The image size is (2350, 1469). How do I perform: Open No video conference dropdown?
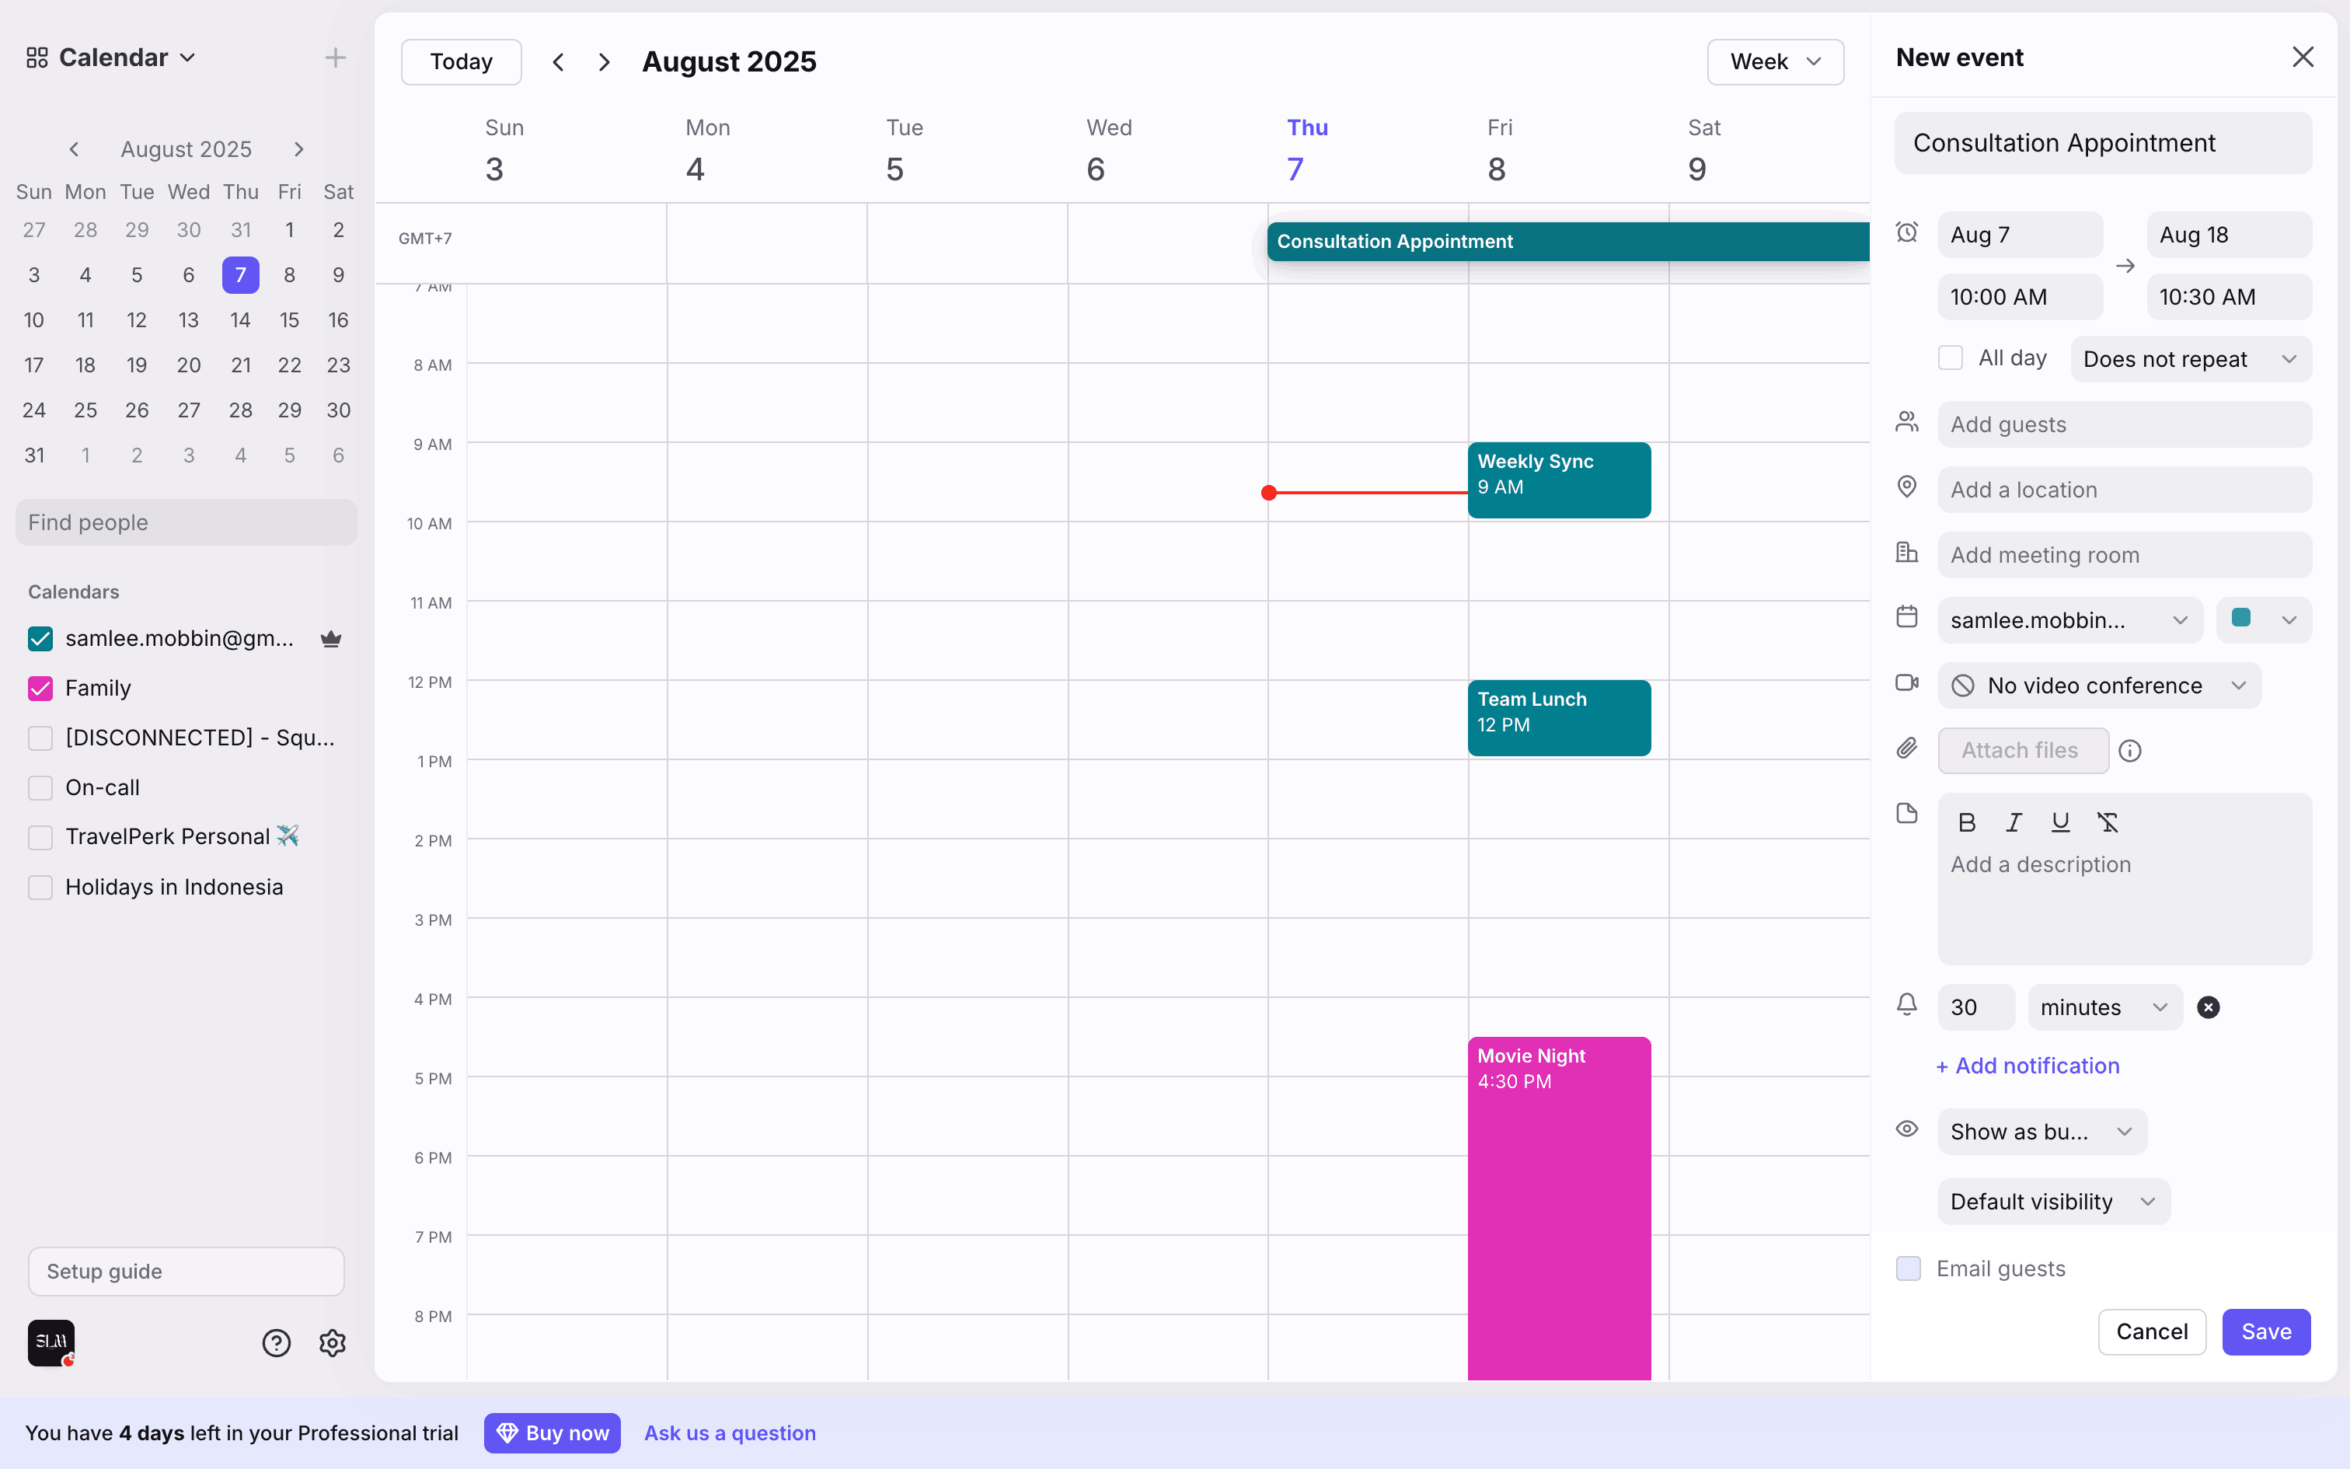2098,686
